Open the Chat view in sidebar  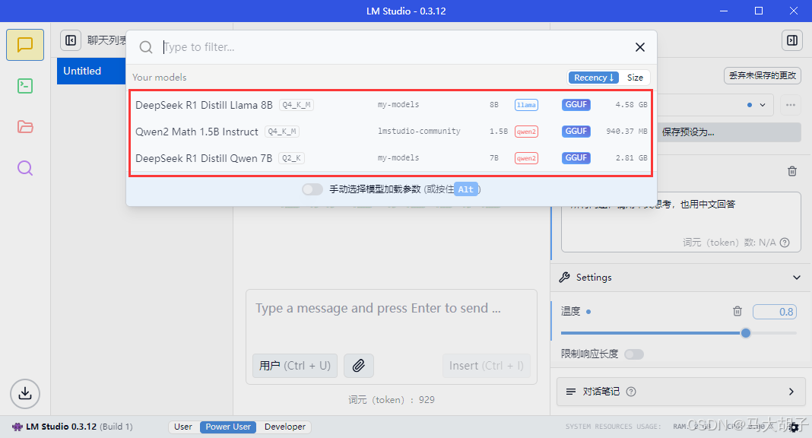pos(25,45)
